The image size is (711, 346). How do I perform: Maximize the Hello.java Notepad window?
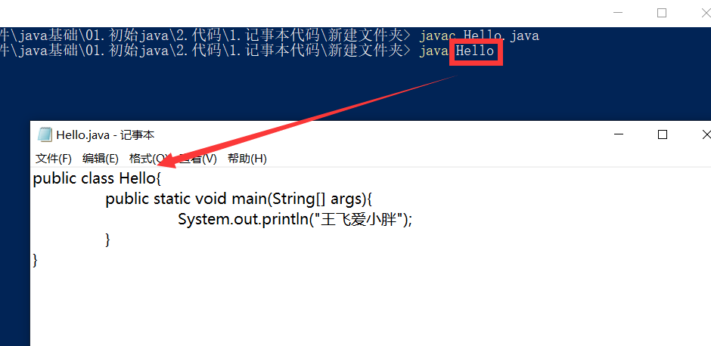(x=663, y=134)
